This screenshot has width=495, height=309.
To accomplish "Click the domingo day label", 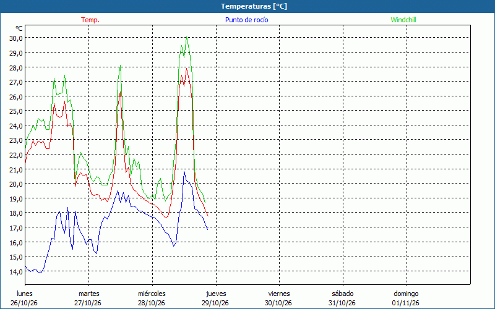I will 406,294.
